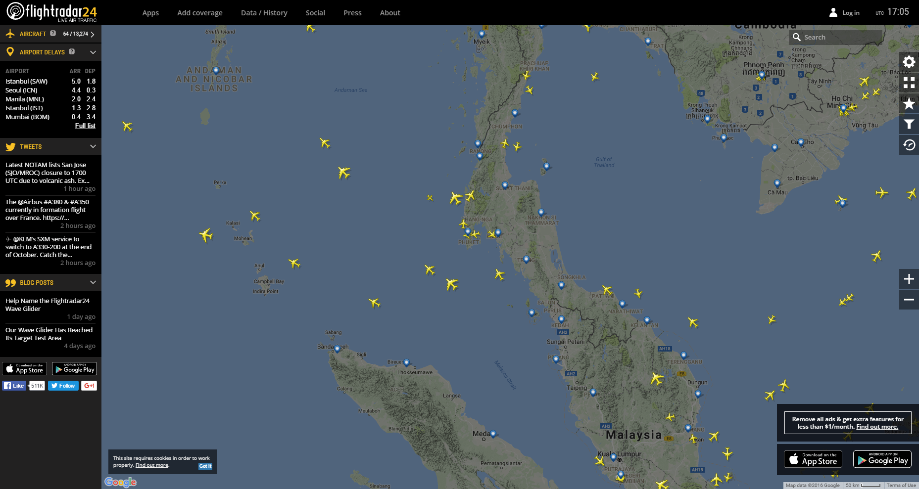The width and height of the screenshot is (919, 489).
Task: Select Mumbai (BOM) airport row
Action: 50,117
